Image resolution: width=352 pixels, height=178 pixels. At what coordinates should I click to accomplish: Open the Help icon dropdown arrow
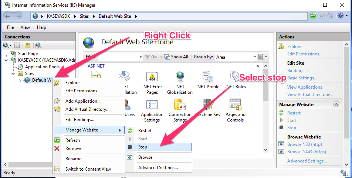pos(346,16)
